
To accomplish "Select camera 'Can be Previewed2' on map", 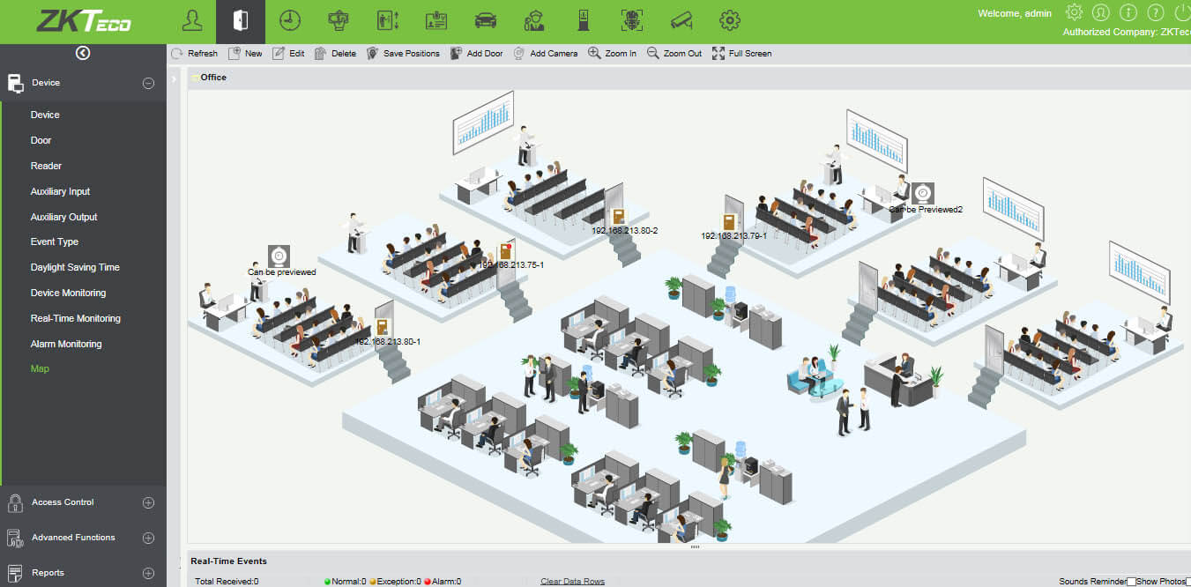I will [922, 191].
